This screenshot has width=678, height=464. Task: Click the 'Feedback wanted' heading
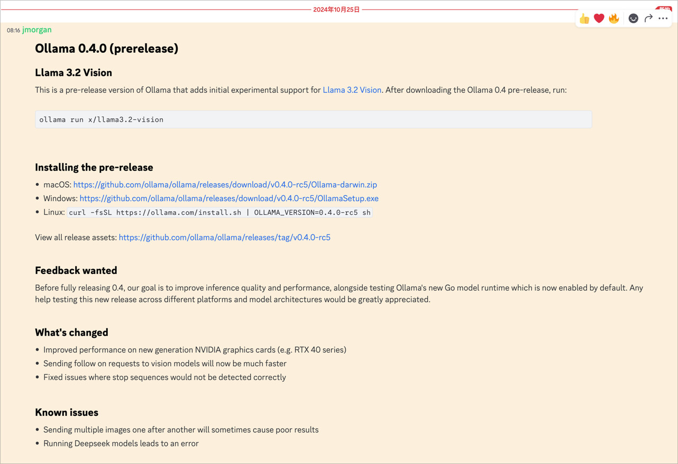point(76,270)
